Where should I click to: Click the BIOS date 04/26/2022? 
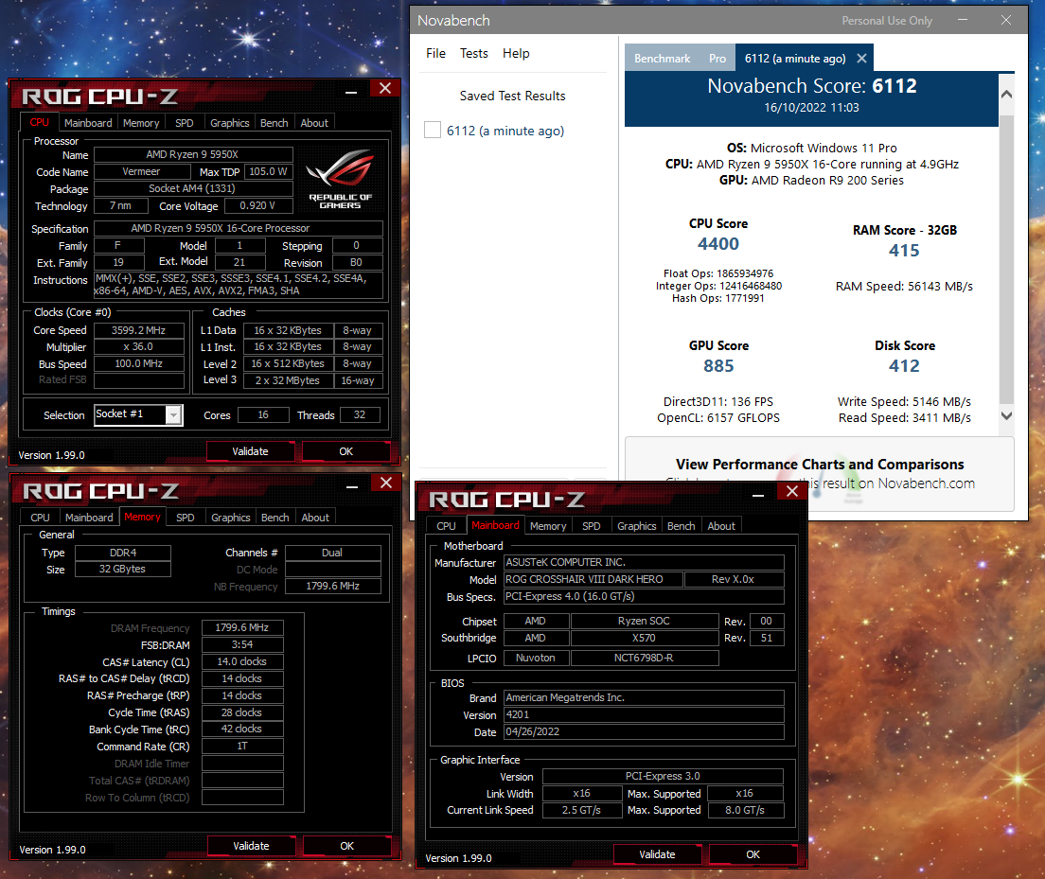644,731
